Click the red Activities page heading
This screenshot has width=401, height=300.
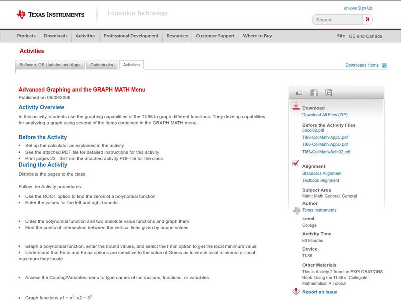point(32,51)
